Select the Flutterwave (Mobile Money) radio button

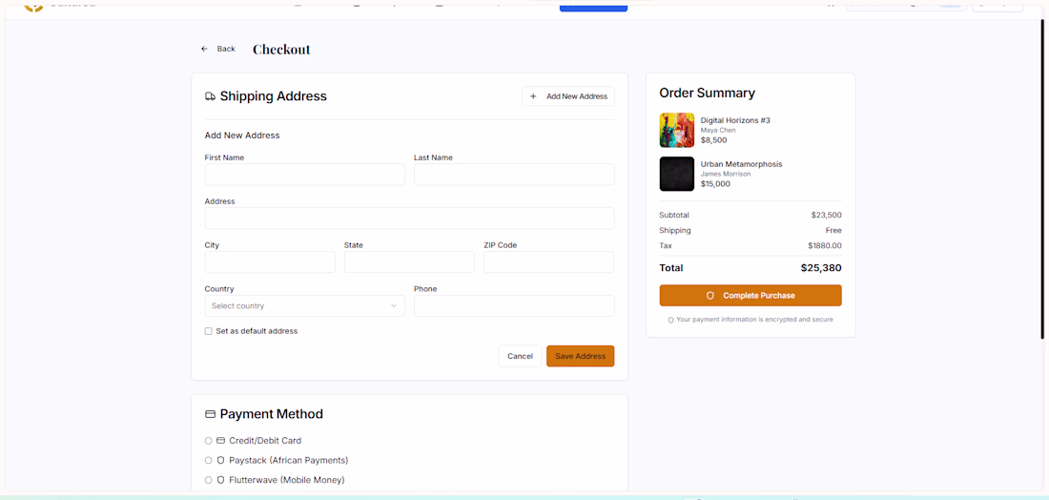point(208,480)
